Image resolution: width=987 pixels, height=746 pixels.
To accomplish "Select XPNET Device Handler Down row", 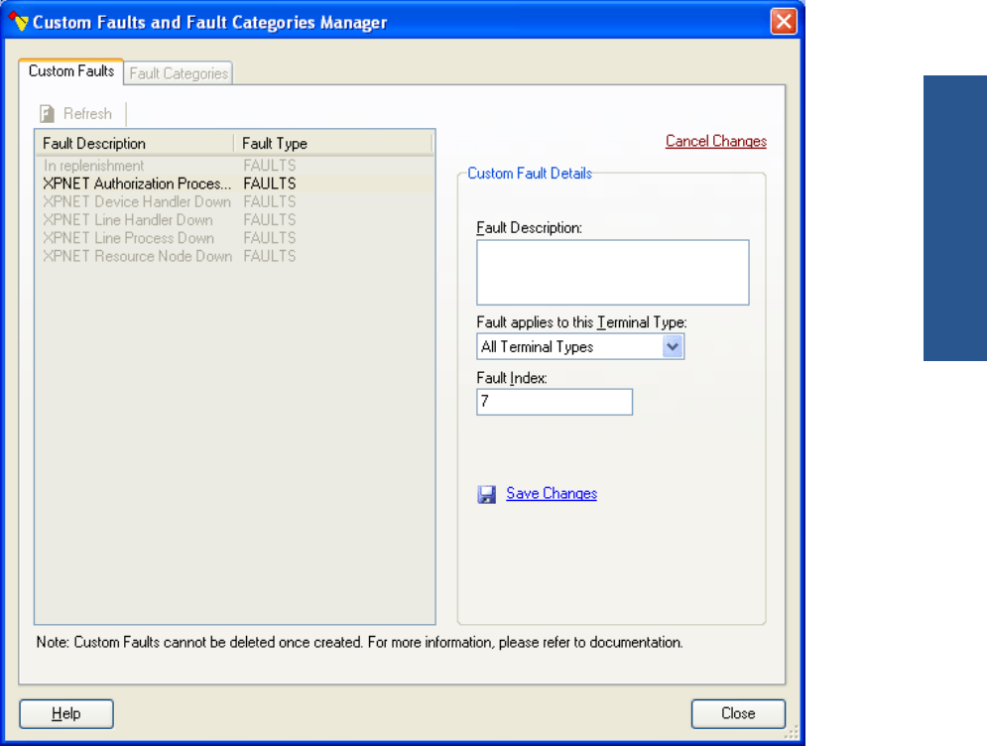I will [x=137, y=201].
